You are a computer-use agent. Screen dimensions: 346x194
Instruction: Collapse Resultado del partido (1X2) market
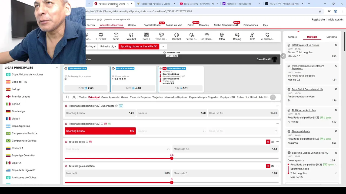(x=277, y=124)
